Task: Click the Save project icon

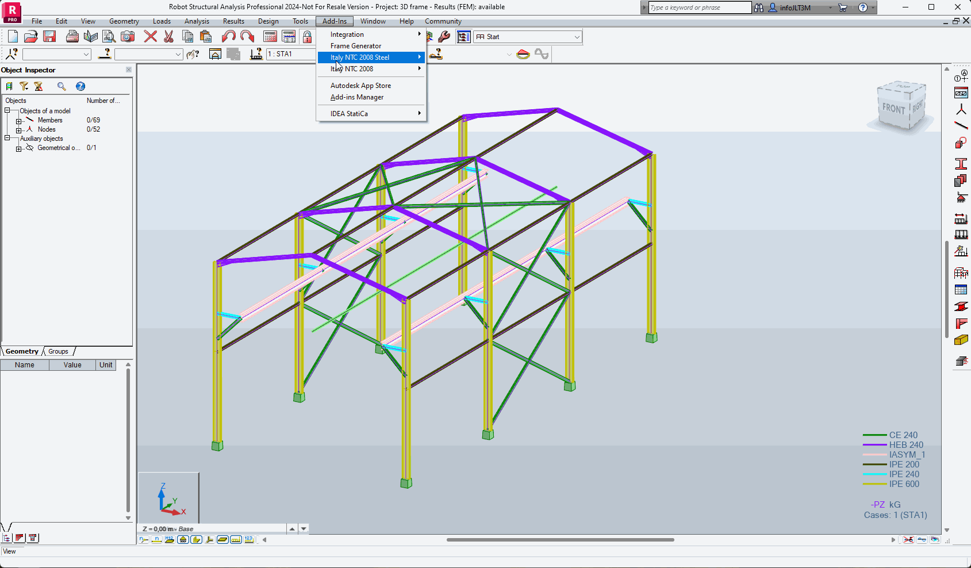Action: (x=49, y=37)
